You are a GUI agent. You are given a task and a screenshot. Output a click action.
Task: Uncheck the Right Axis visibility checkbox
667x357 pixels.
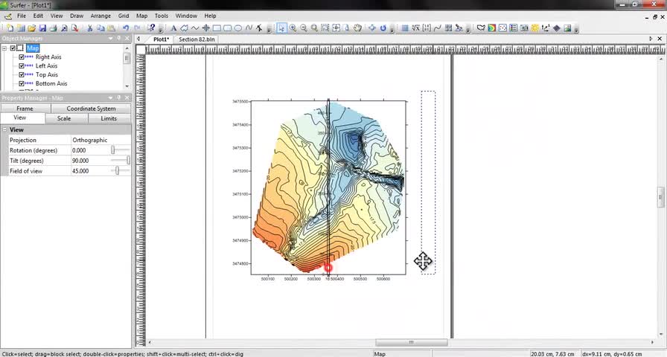22,57
